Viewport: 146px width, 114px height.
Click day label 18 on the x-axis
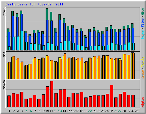pyautogui.click(x=81, y=111)
